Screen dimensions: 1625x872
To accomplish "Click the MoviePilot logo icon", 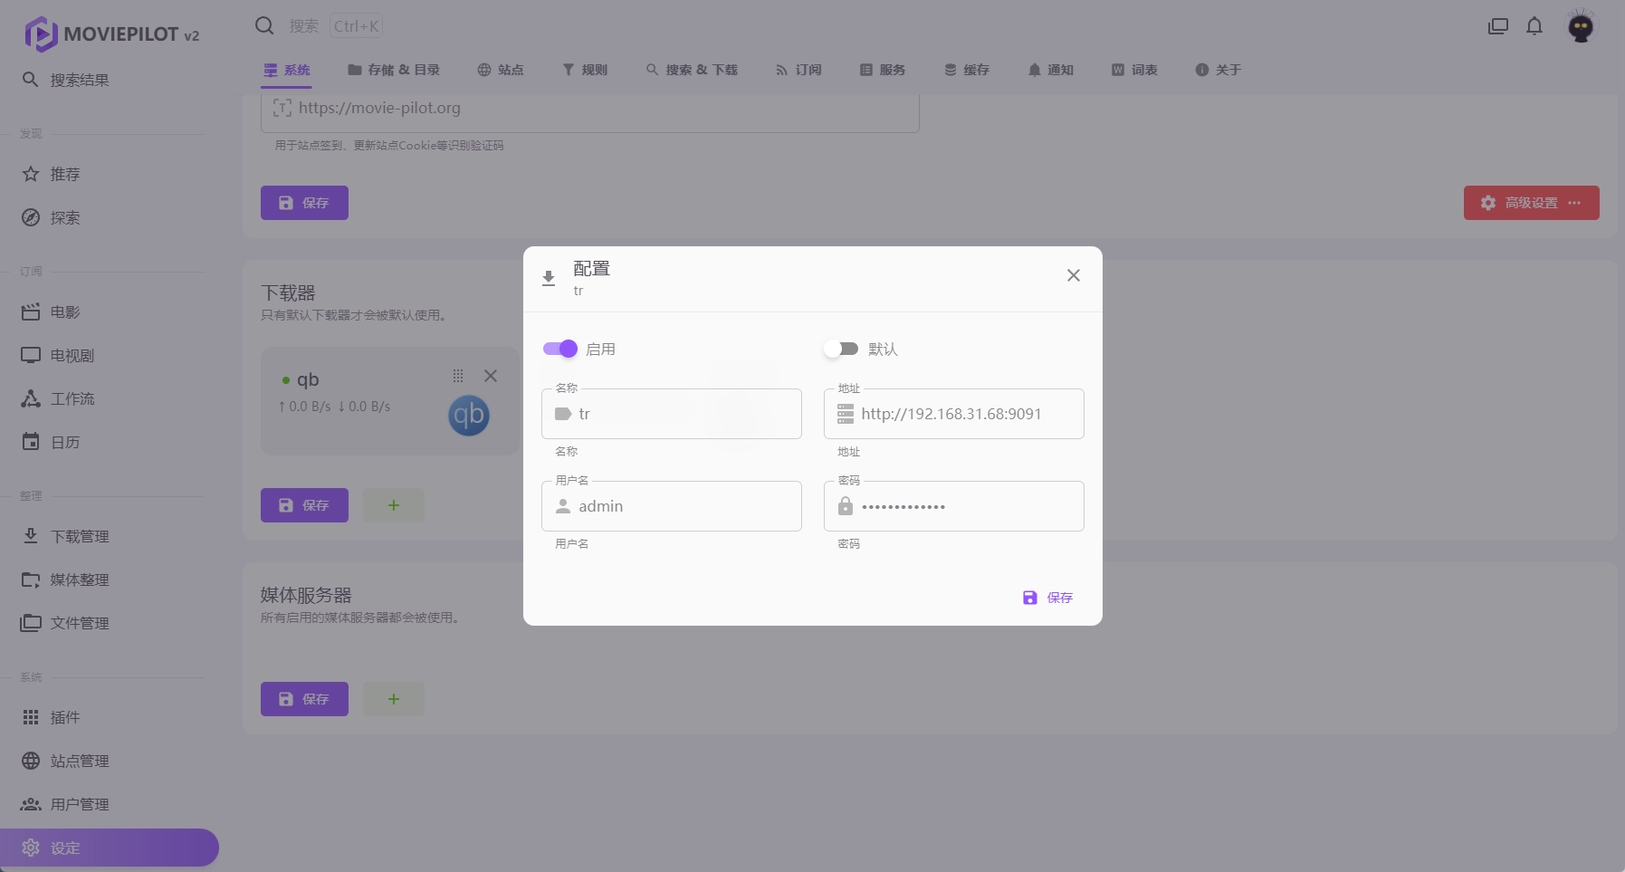I will [x=41, y=34].
